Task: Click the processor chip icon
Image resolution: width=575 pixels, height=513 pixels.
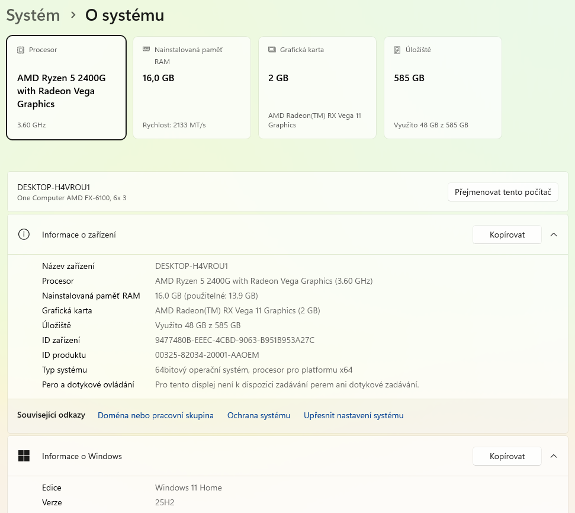Action: coord(21,50)
